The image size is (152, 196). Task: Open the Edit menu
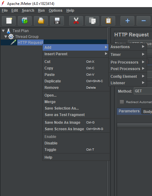[15, 10]
